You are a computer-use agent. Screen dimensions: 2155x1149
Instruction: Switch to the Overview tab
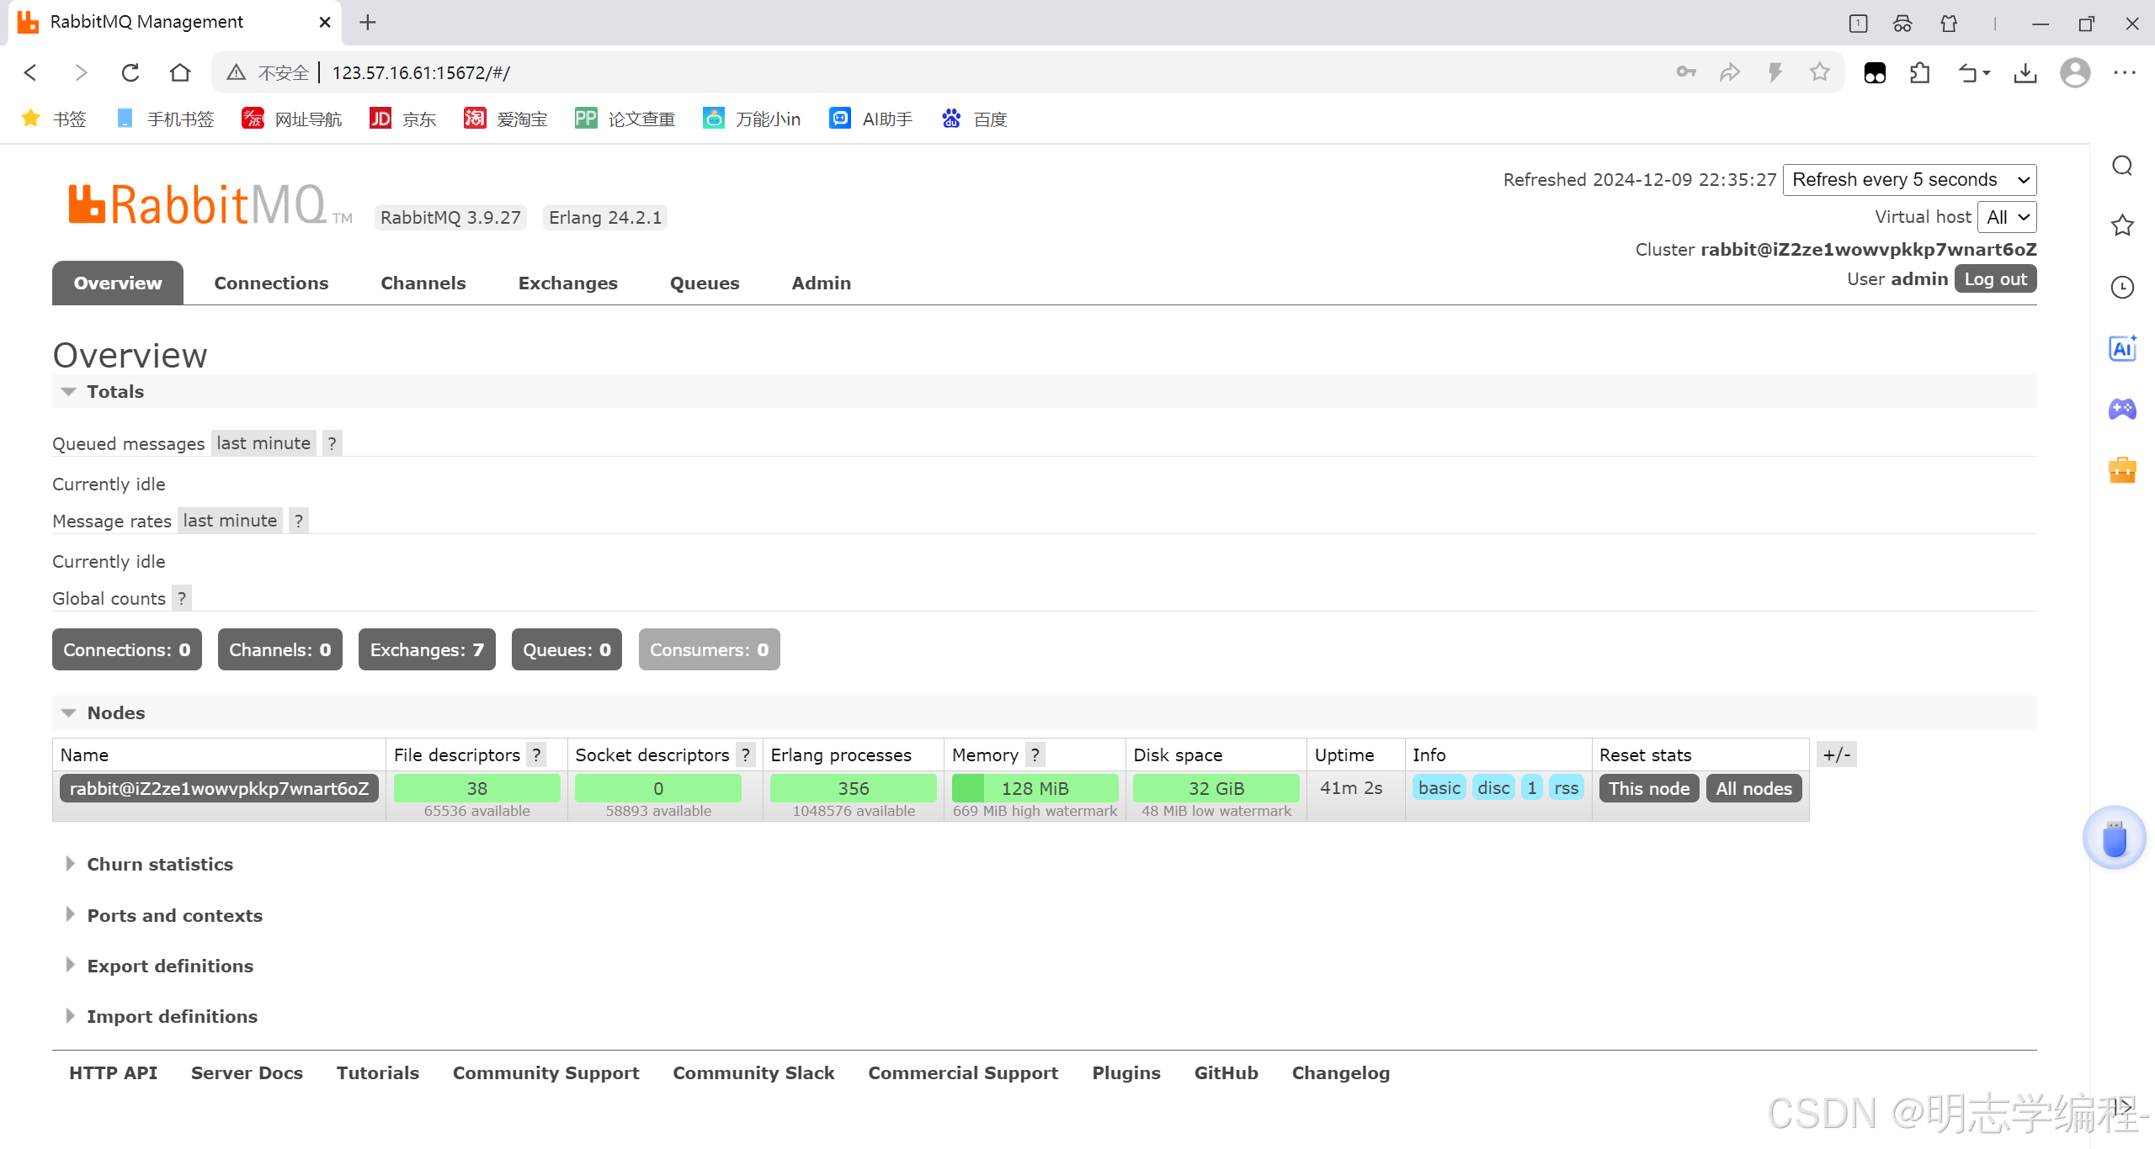point(118,283)
